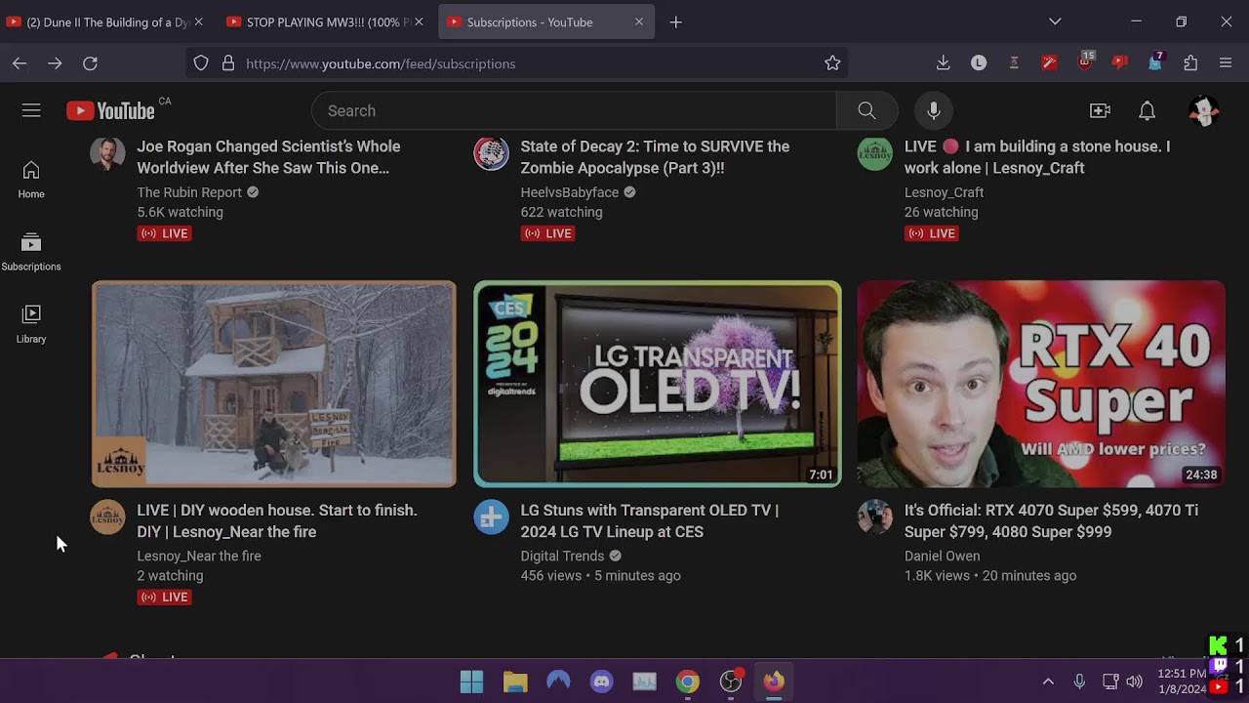Screen dimensions: 1249x703
Task: Open the Extensions puzzle piece menu
Action: (x=1190, y=63)
